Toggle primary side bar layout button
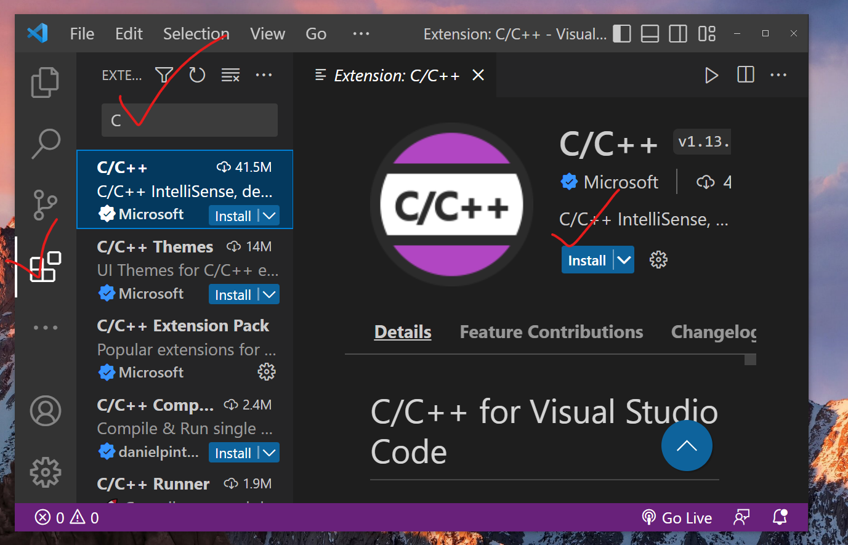This screenshot has width=848, height=545. [622, 34]
